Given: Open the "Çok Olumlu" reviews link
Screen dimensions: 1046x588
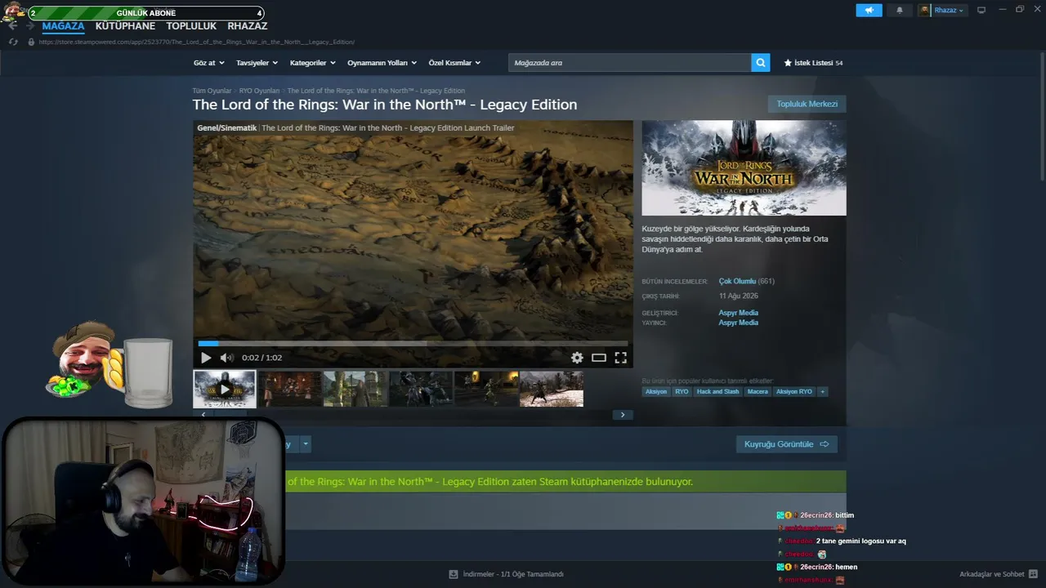Looking at the screenshot, I should point(737,281).
